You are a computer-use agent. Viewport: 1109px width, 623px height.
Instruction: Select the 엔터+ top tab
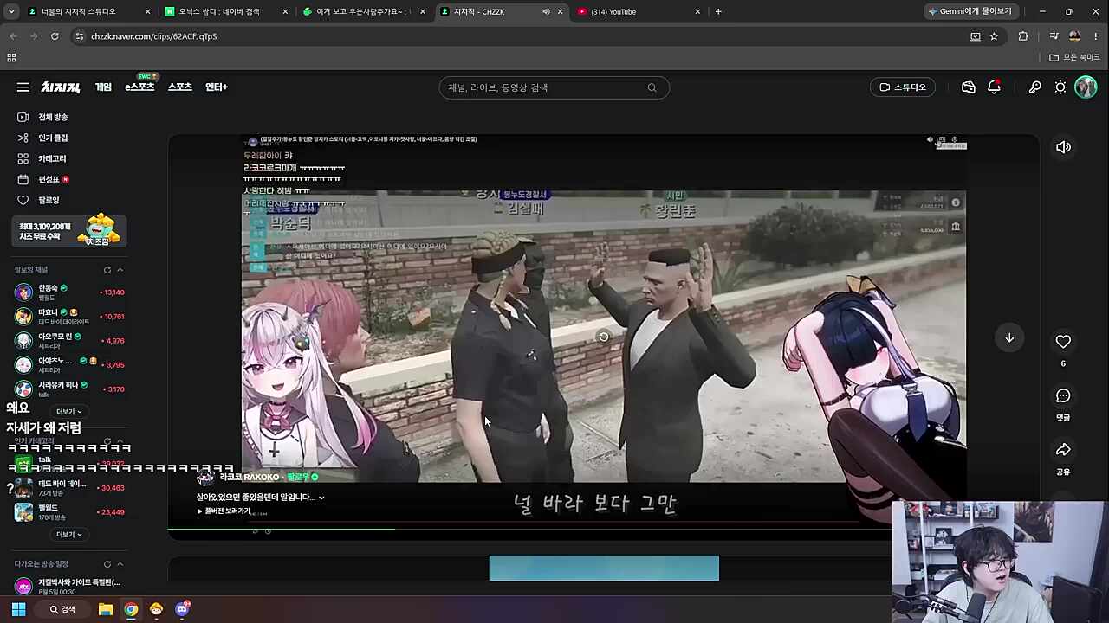(217, 87)
